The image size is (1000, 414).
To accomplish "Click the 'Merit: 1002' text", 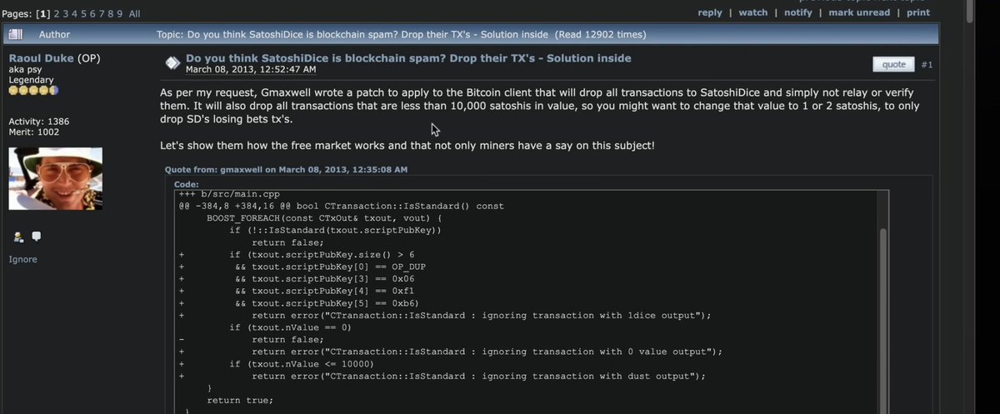I will click(33, 132).
